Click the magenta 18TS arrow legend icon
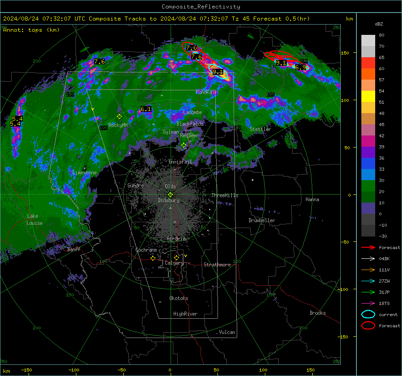 368,303
